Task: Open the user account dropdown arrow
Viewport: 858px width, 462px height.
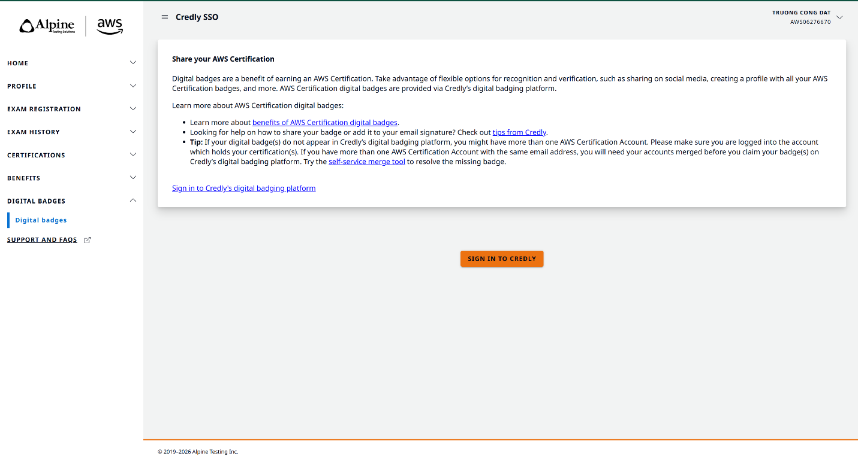Action: (x=839, y=17)
